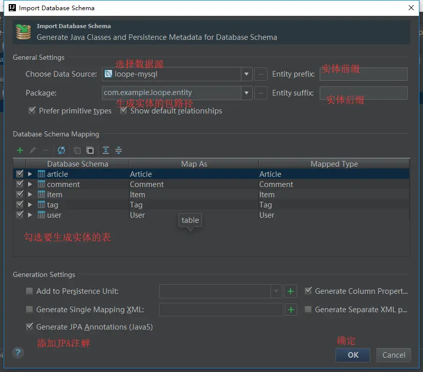Add a new persistence unit with plus button
The height and width of the screenshot is (372, 423).
pyautogui.click(x=291, y=291)
